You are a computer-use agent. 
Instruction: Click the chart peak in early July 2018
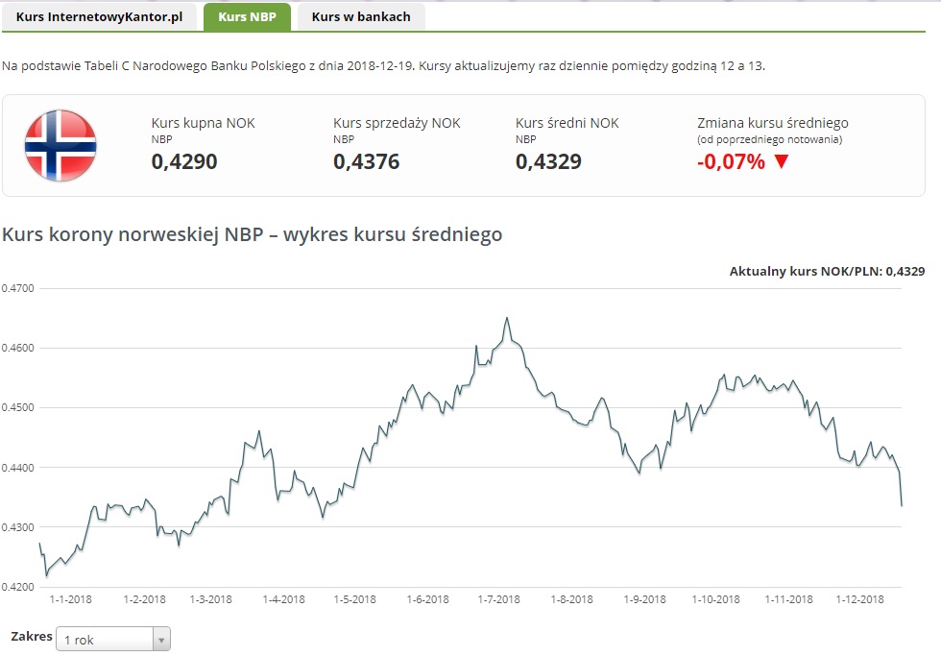click(507, 318)
